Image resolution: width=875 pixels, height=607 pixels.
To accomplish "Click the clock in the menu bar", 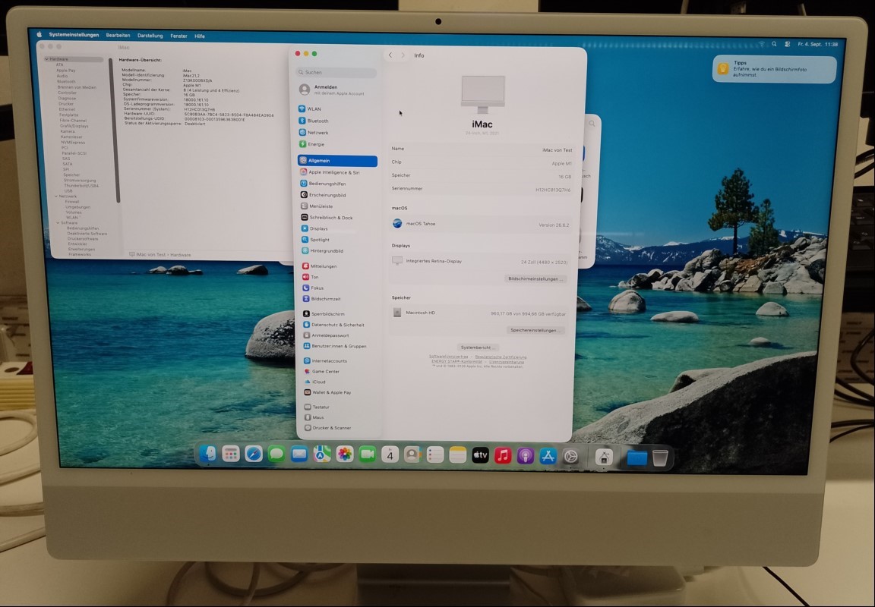I will coord(817,44).
